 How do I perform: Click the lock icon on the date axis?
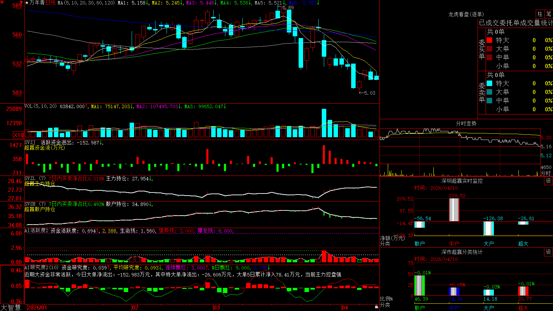(x=376, y=307)
